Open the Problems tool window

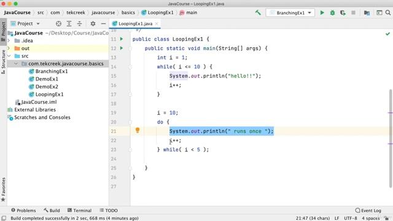click(23, 211)
